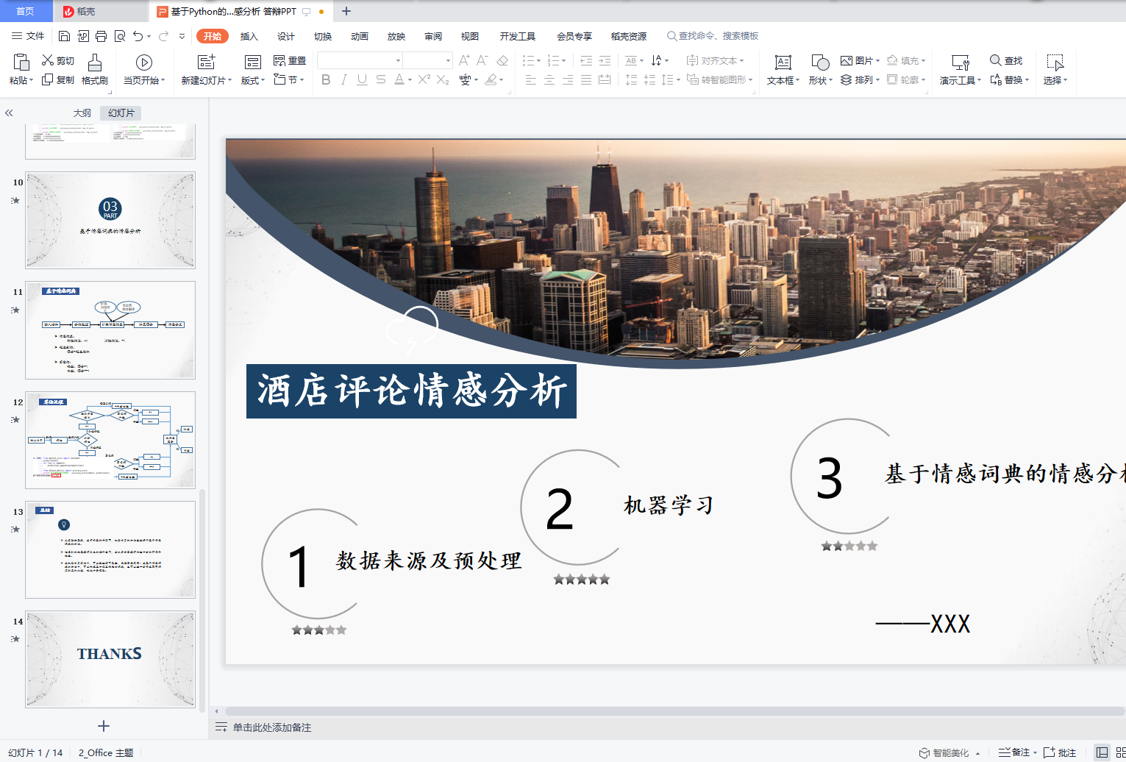Select slide 14 THANKS thumbnail
Viewport: 1126px width, 762px height.
[x=110, y=658]
